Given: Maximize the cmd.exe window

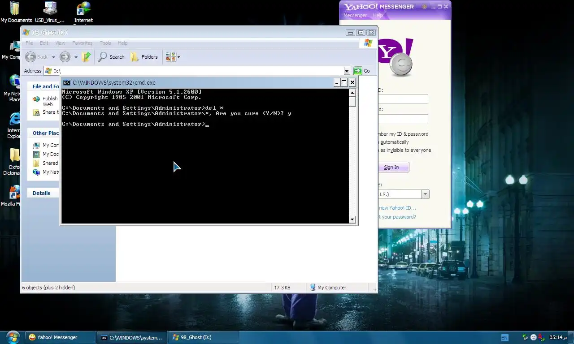Looking at the screenshot, I should point(344,82).
